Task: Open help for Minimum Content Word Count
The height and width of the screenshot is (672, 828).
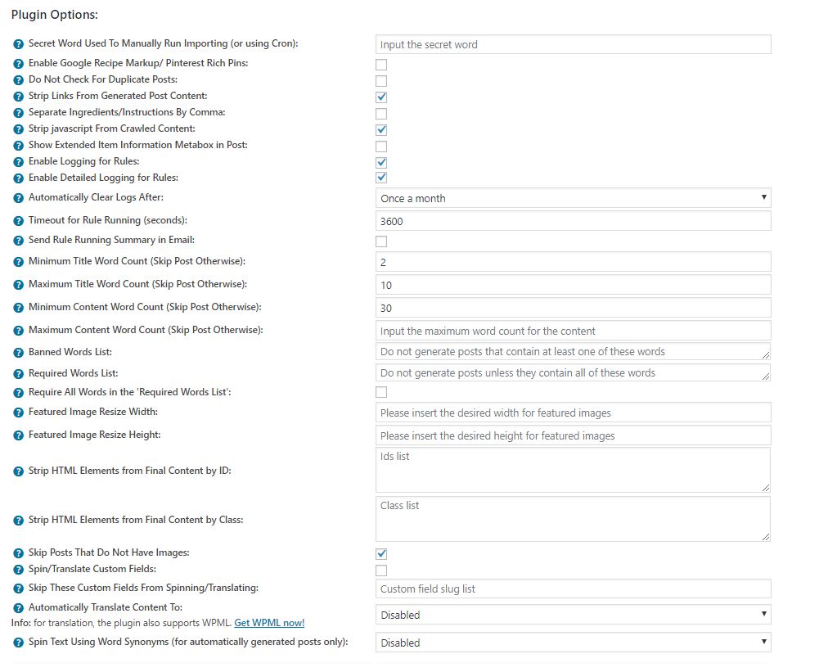Action: coord(19,308)
